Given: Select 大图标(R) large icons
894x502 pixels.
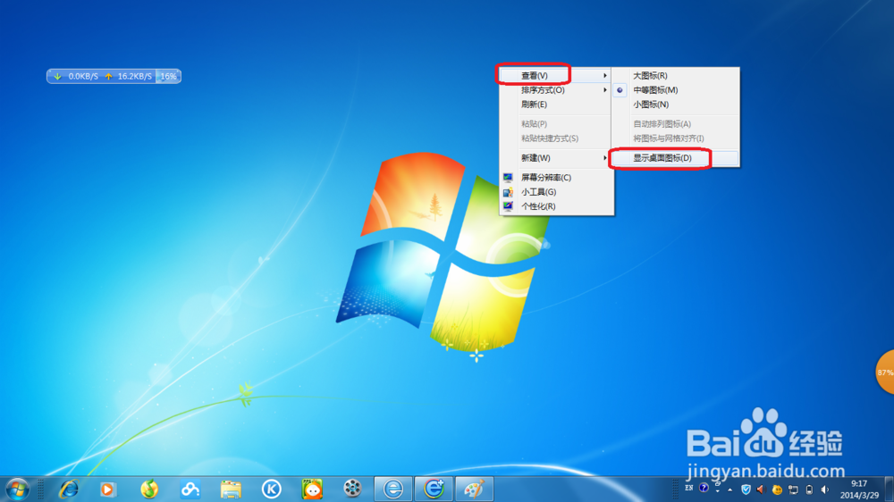Looking at the screenshot, I should pos(676,75).
